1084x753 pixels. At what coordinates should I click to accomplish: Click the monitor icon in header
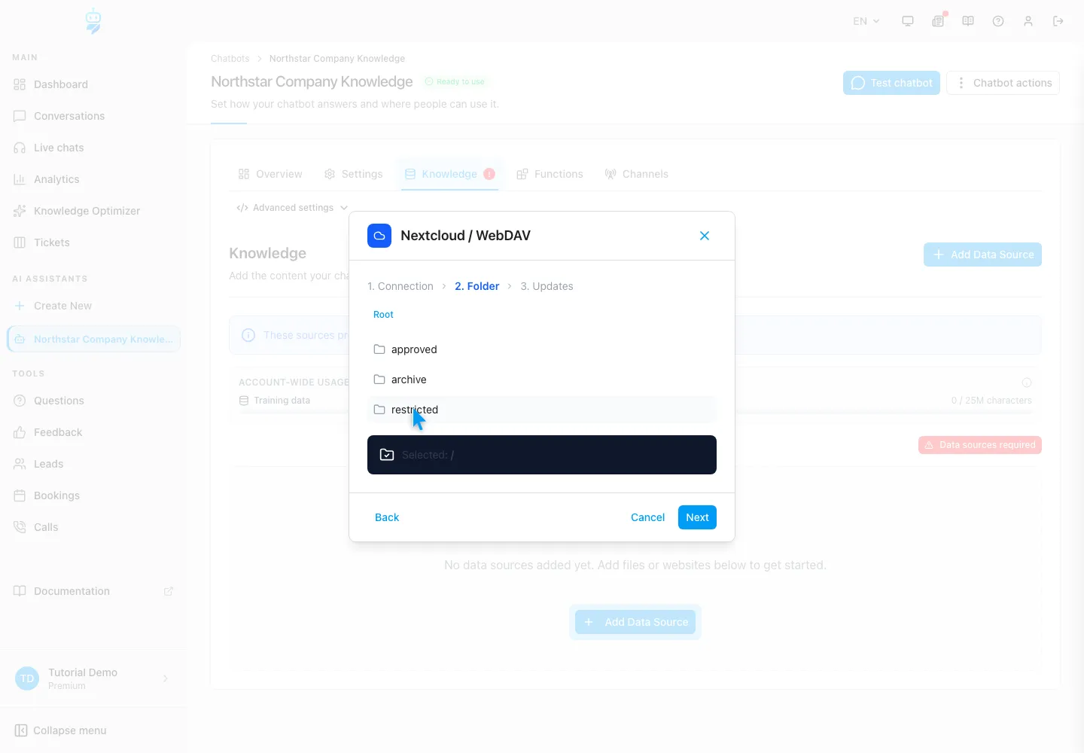908,21
